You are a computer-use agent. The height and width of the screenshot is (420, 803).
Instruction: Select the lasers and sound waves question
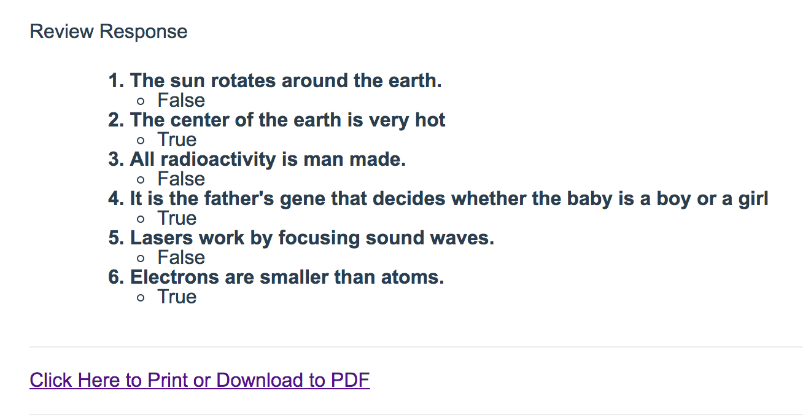(x=312, y=238)
